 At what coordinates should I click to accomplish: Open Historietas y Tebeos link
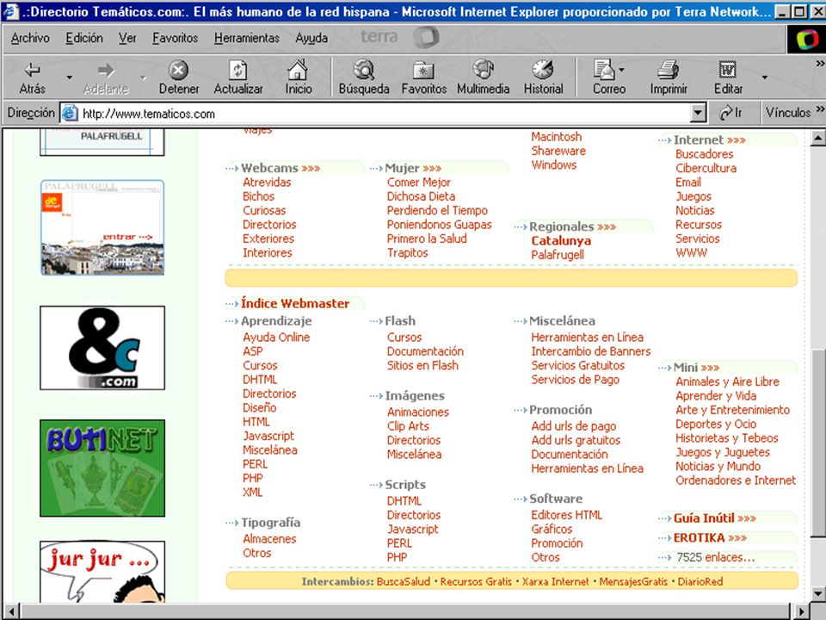(x=726, y=438)
